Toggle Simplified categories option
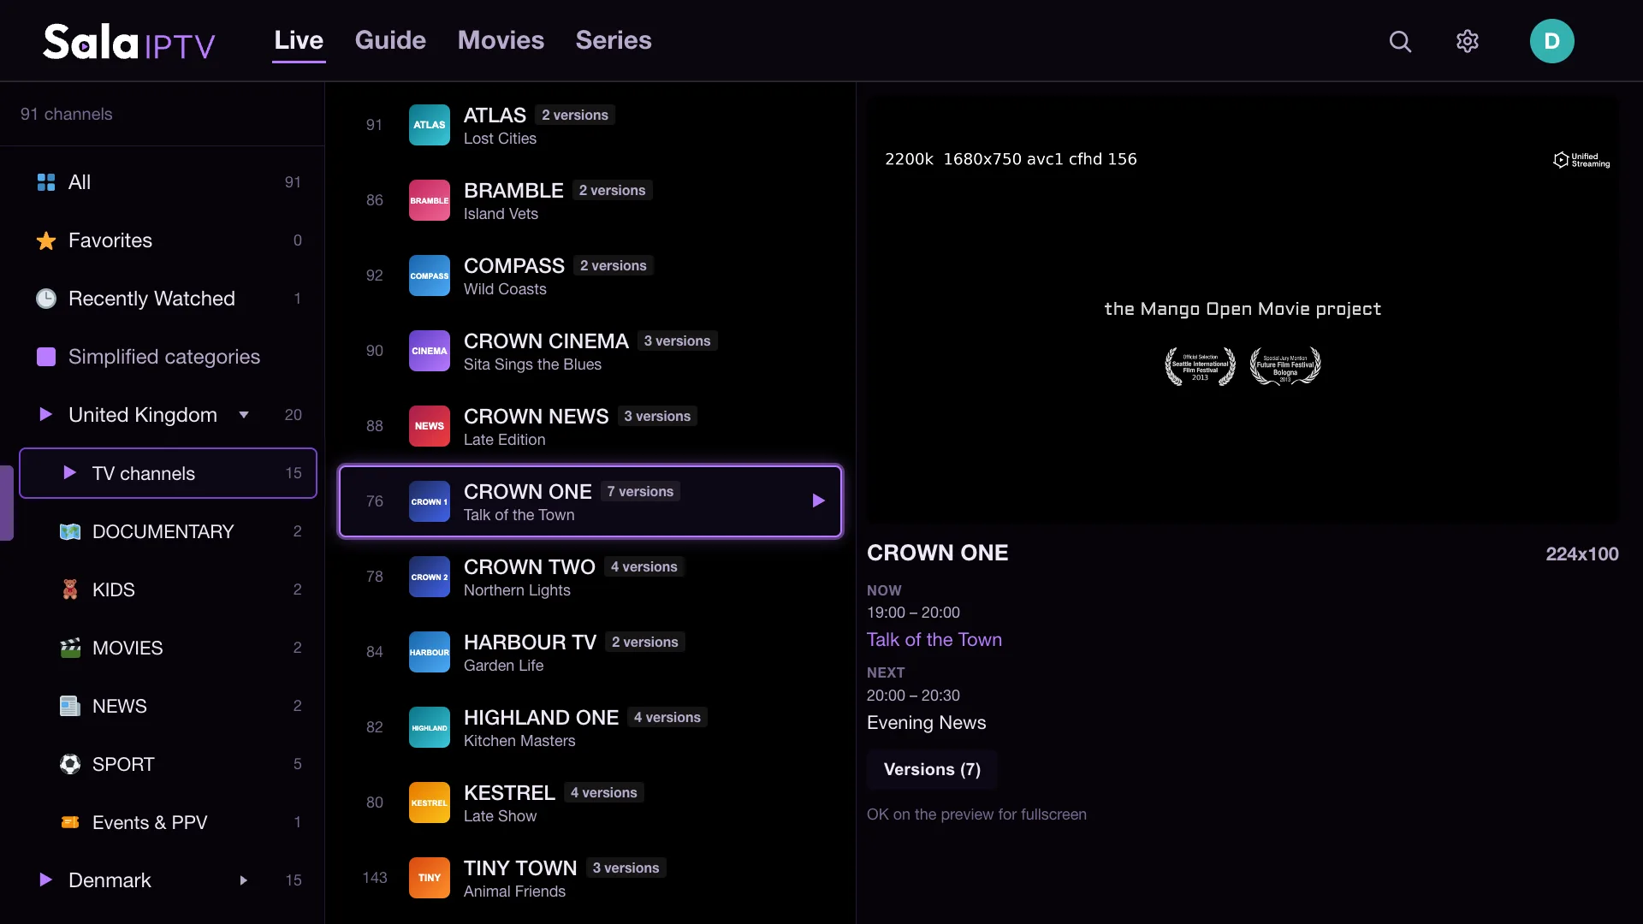The height and width of the screenshot is (924, 1643). pos(46,357)
